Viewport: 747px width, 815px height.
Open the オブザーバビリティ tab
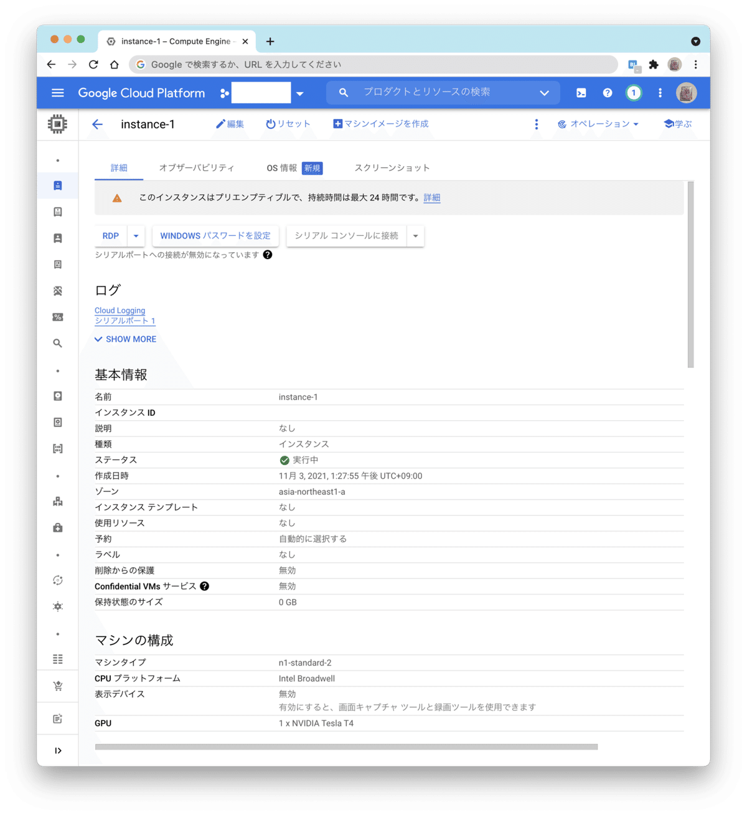coord(197,167)
